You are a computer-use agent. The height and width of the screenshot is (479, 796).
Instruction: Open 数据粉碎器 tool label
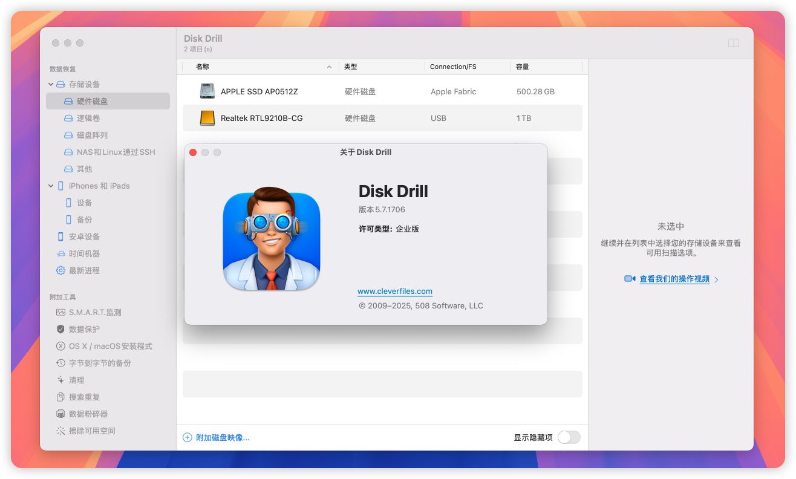(88, 414)
